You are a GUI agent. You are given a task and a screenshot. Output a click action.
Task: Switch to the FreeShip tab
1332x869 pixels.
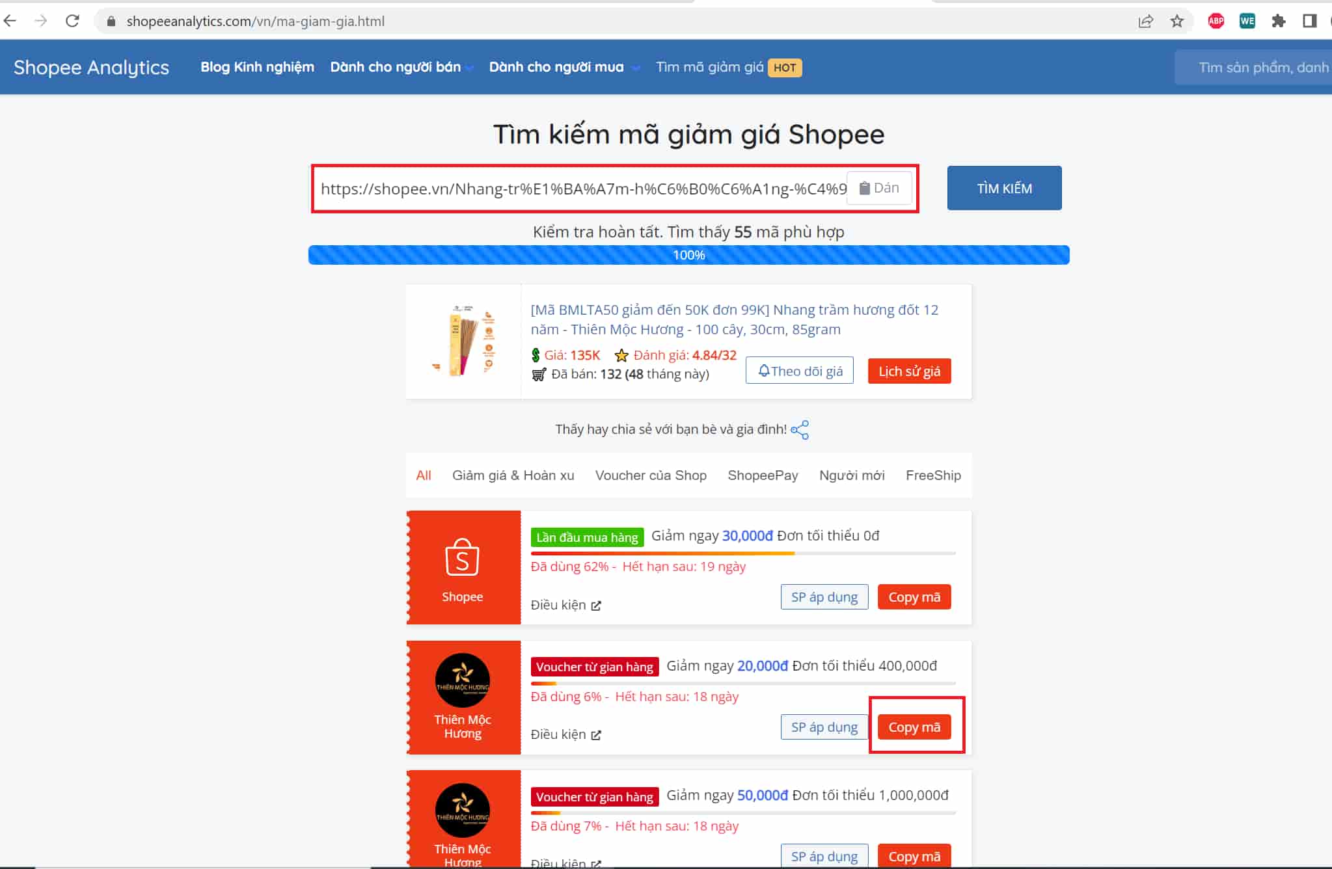coord(932,475)
